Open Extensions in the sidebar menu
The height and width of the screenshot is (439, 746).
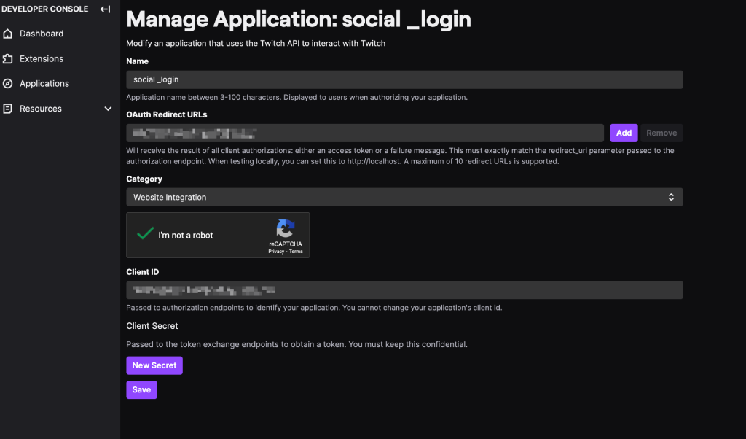pyautogui.click(x=42, y=58)
